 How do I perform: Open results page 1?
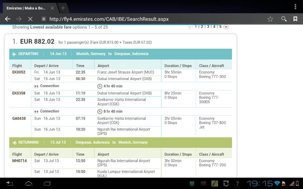coord(196,27)
